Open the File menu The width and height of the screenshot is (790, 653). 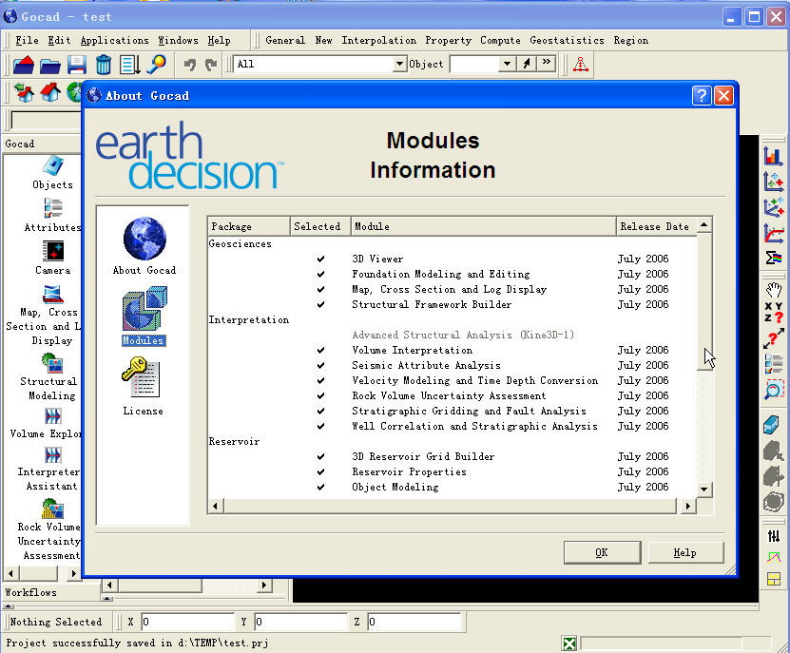(27, 40)
